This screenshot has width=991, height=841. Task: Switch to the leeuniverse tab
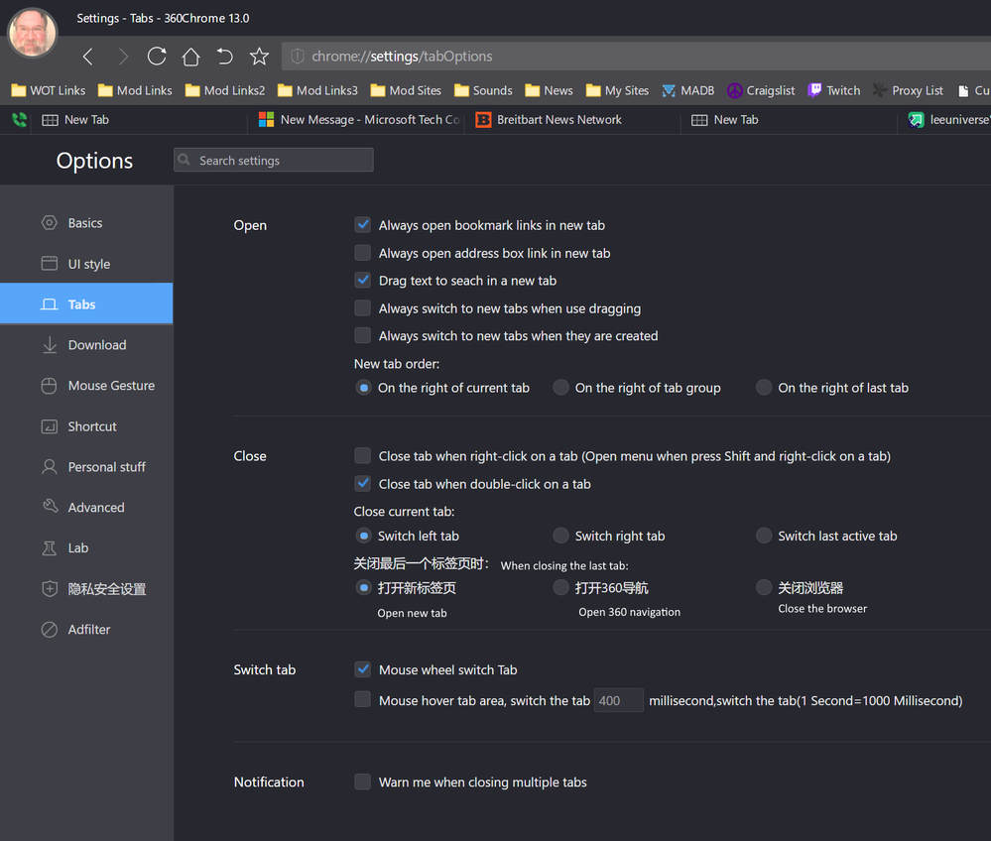click(x=946, y=119)
